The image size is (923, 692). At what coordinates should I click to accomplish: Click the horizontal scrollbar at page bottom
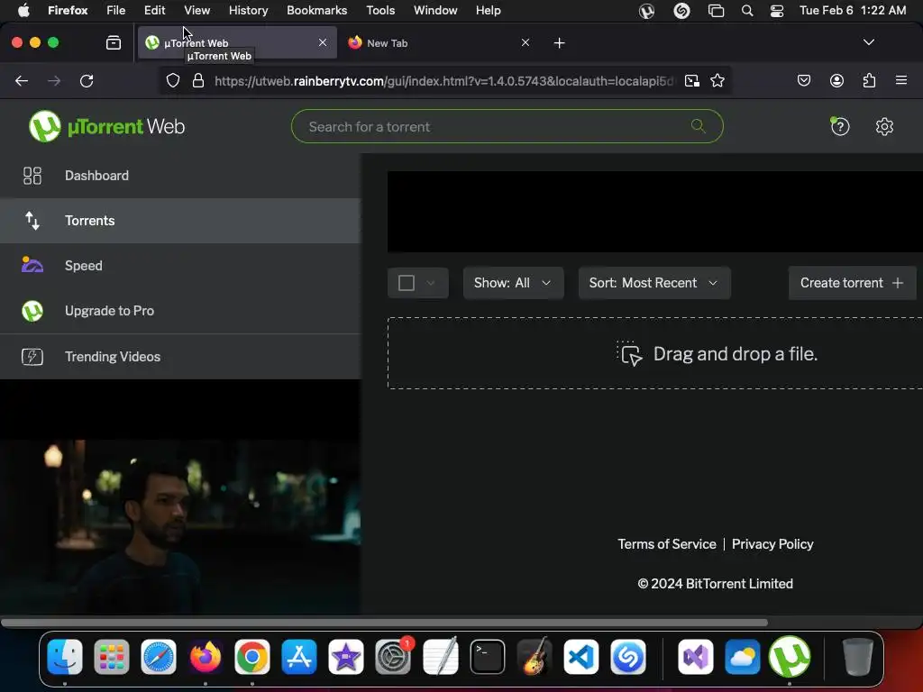tap(384, 623)
